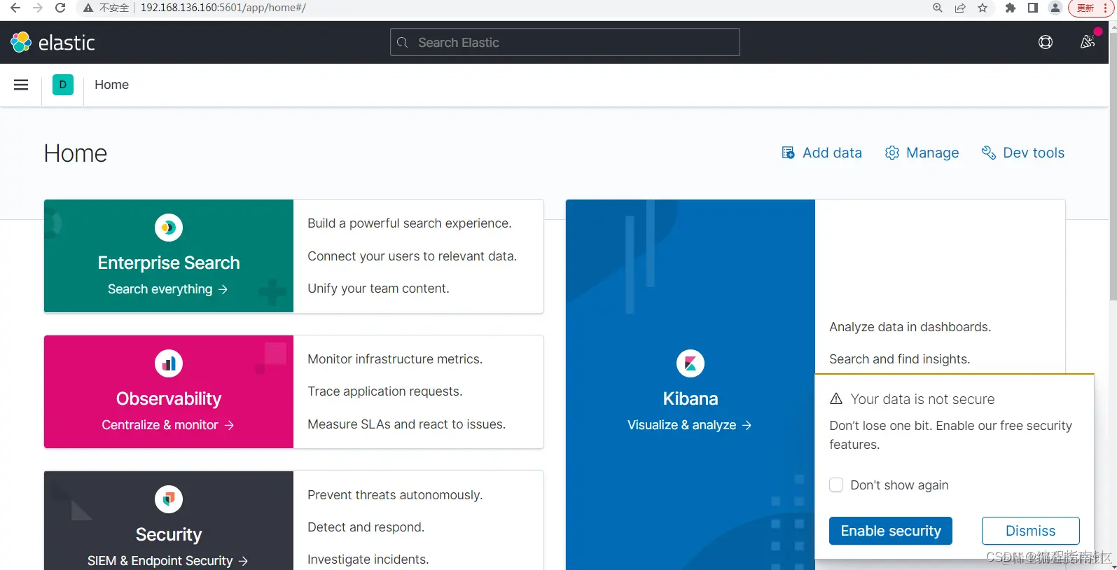Click the browser update button

click(x=1090, y=8)
